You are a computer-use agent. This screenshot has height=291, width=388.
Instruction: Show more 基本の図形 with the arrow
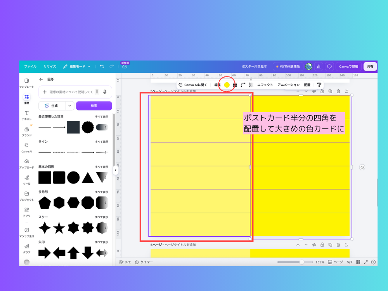106,177
